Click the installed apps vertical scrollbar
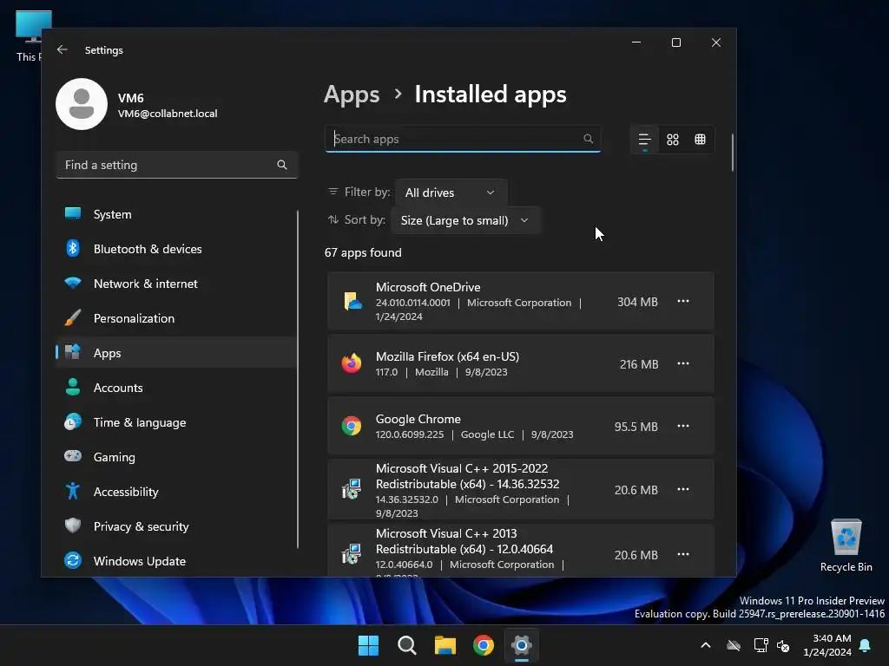This screenshot has height=666, width=889. click(733, 152)
